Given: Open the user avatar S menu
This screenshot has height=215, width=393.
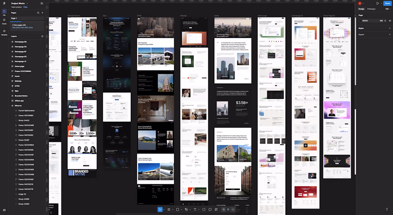Looking at the screenshot, I should [360, 4].
